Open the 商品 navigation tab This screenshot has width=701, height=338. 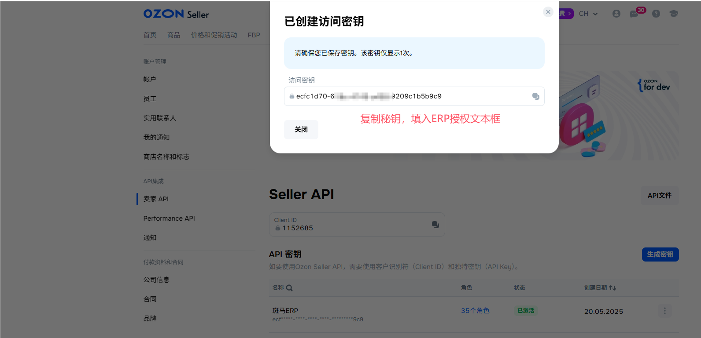pyautogui.click(x=173, y=35)
